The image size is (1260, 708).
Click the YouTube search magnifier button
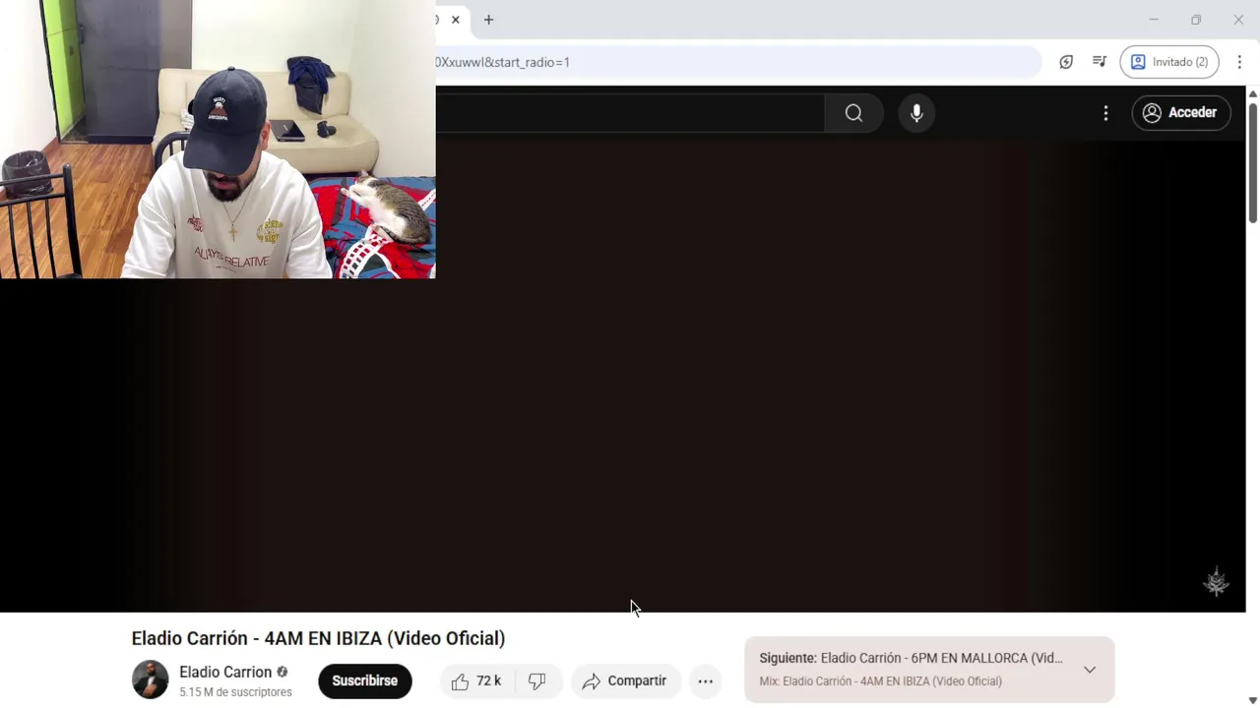[x=853, y=113]
